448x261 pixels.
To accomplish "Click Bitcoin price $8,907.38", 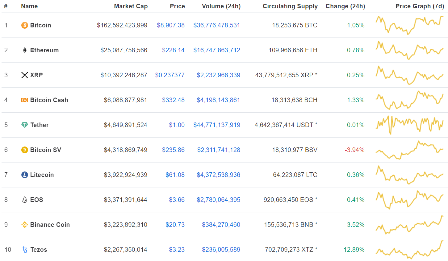I will tap(171, 25).
